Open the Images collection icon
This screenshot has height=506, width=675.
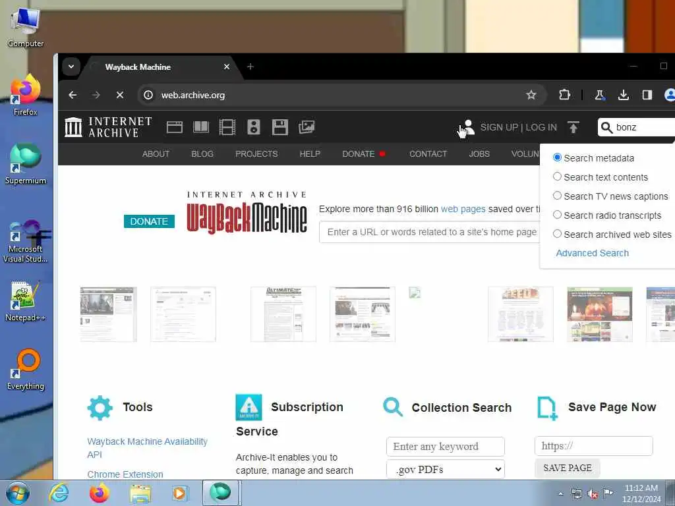click(x=307, y=127)
